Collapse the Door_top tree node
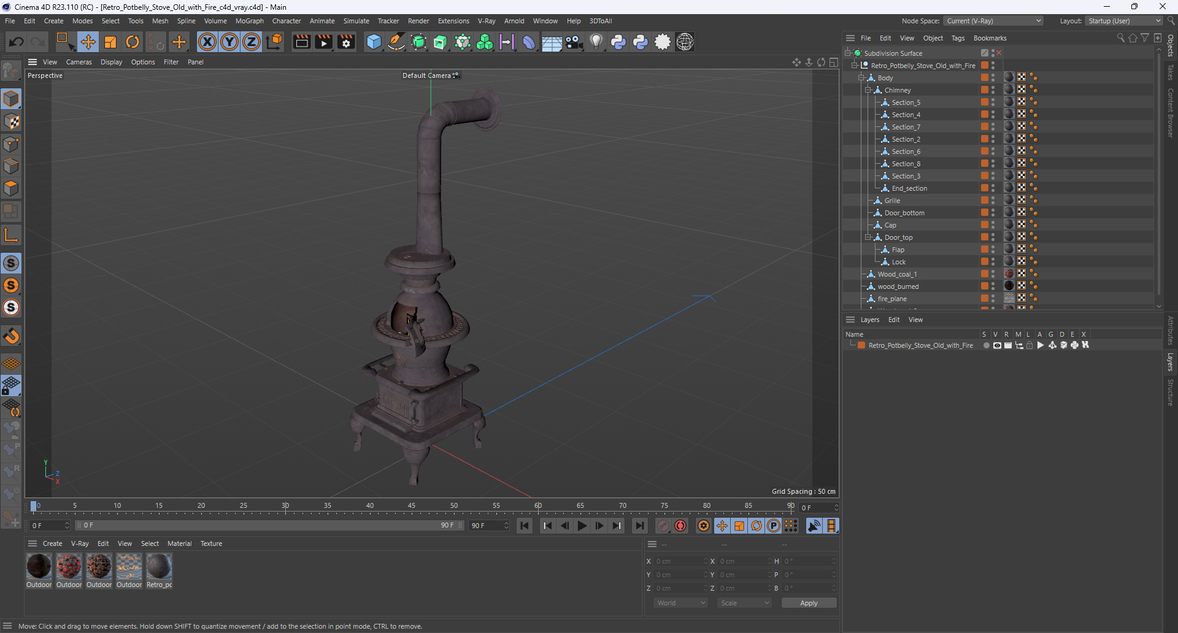This screenshot has width=1178, height=633. pyautogui.click(x=868, y=237)
